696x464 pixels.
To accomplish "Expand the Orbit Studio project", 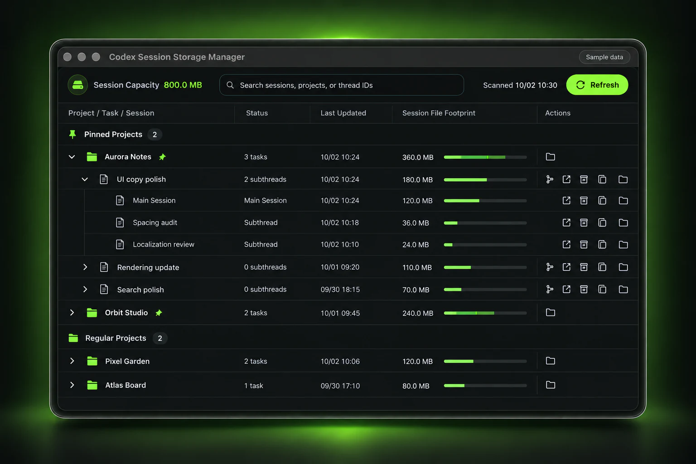I will pos(72,313).
